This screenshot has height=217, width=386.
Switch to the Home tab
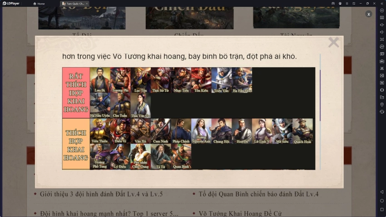pyautogui.click(x=39, y=4)
